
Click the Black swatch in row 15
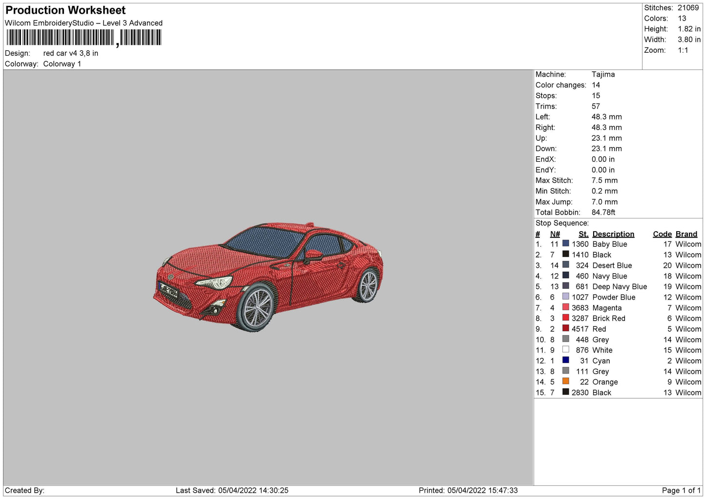click(x=565, y=392)
